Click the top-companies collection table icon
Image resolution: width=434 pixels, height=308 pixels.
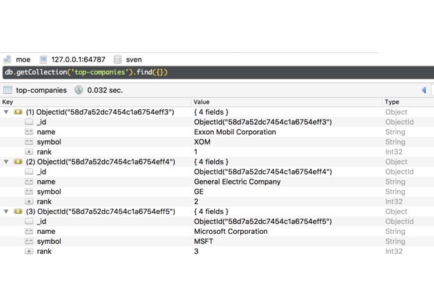[7, 90]
